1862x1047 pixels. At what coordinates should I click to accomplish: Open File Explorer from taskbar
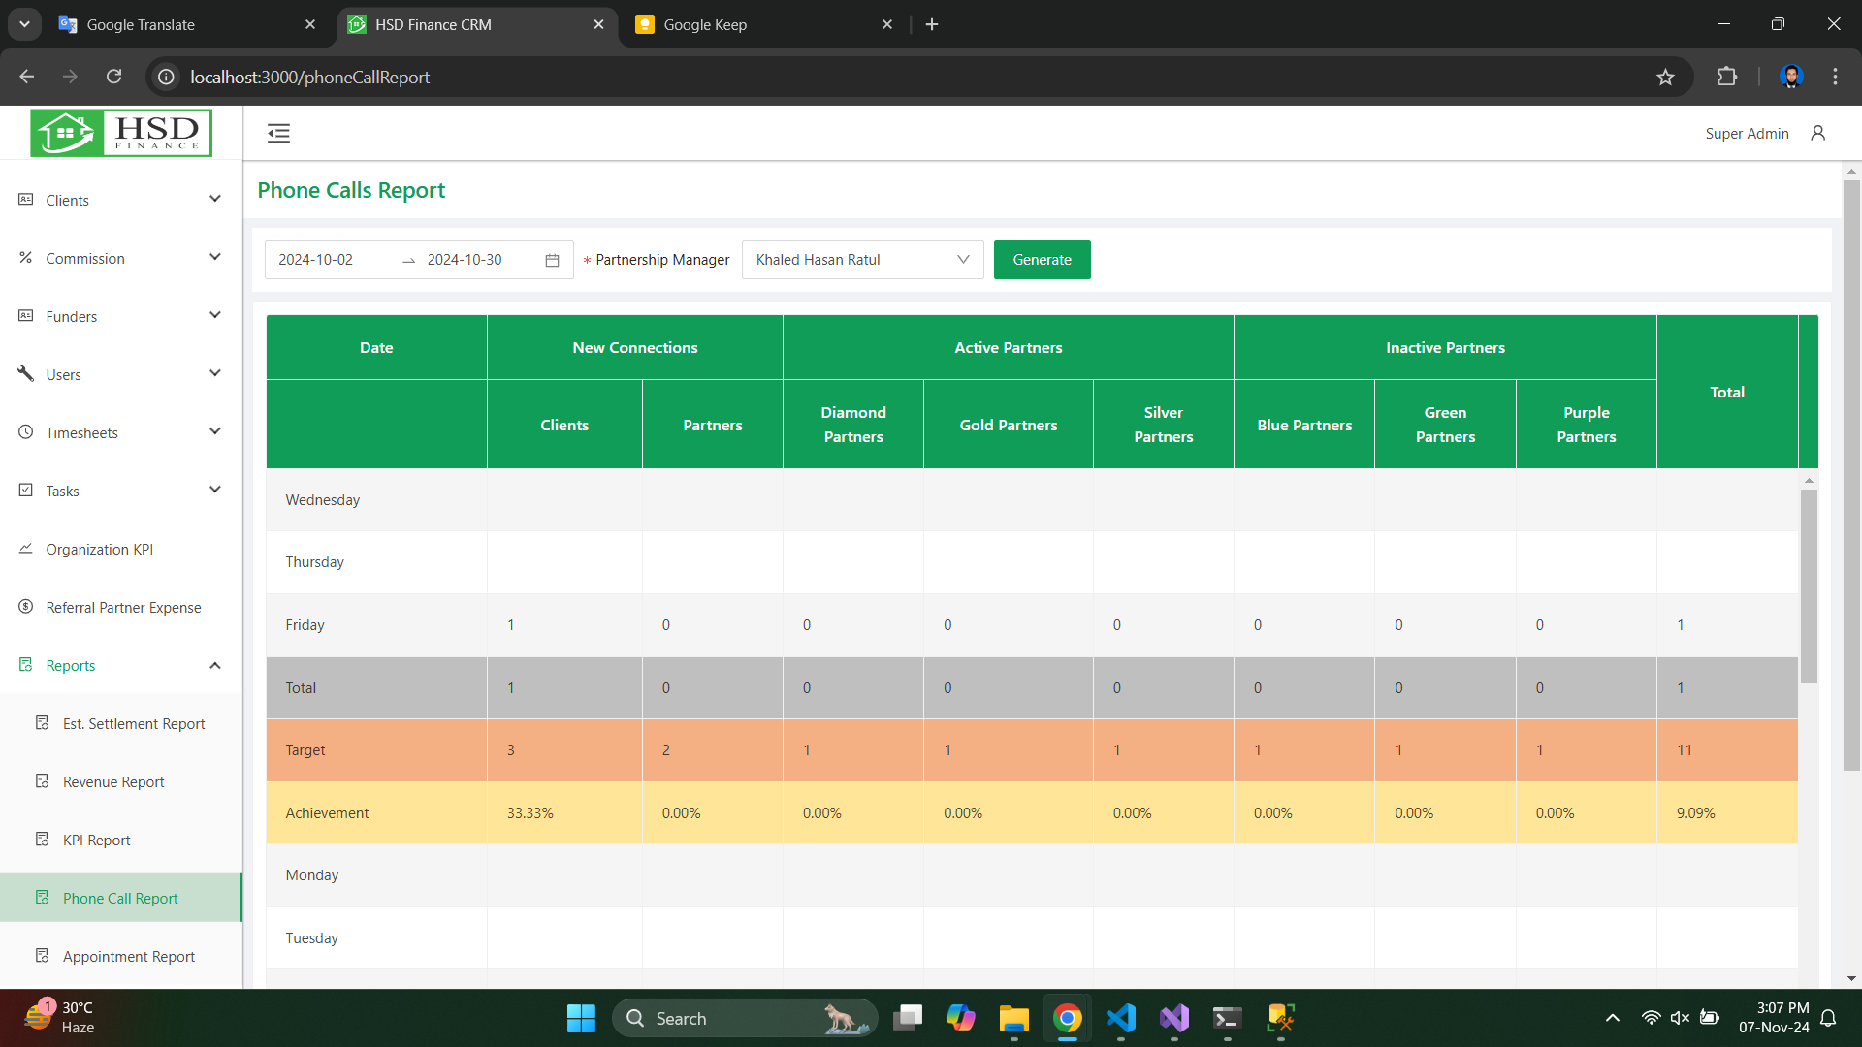tap(1013, 1018)
